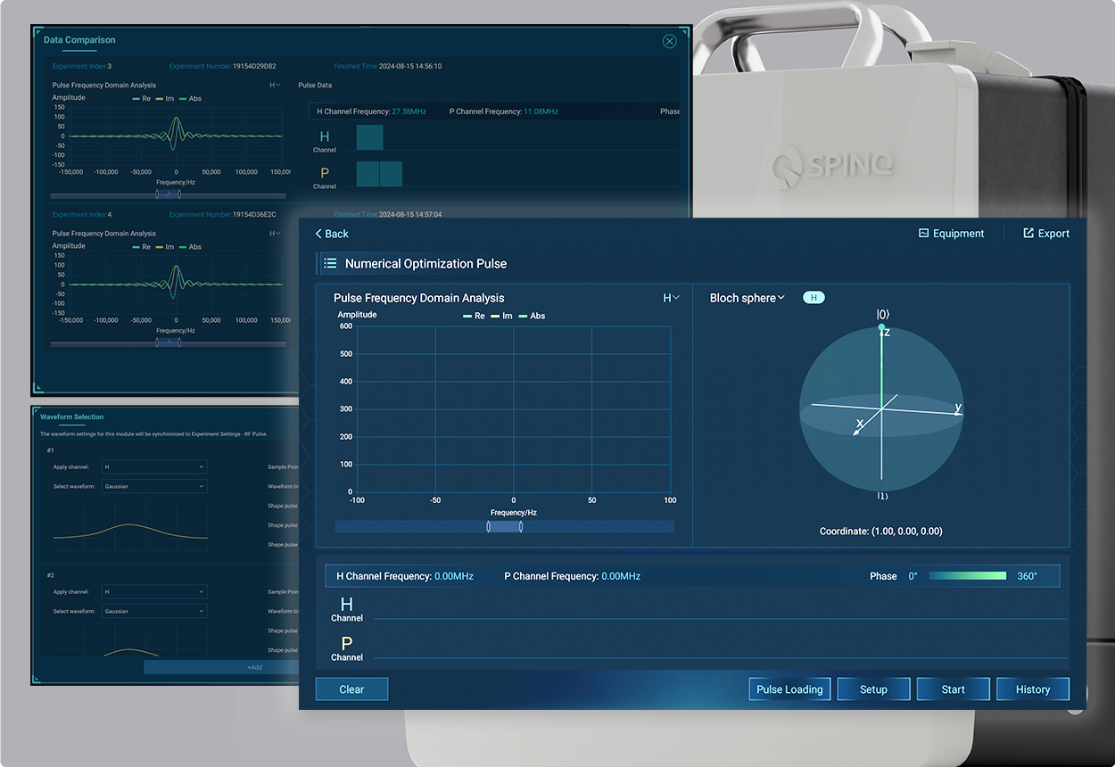The height and width of the screenshot is (767, 1115).
Task: Click the Pulse Loading button
Action: coord(789,689)
